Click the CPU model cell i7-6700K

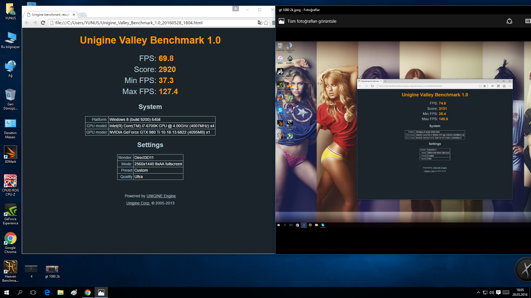[162, 126]
